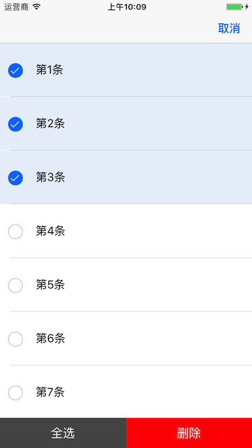252x448 pixels.
Task: Mark the circle next to 第7条
Action: (15, 393)
